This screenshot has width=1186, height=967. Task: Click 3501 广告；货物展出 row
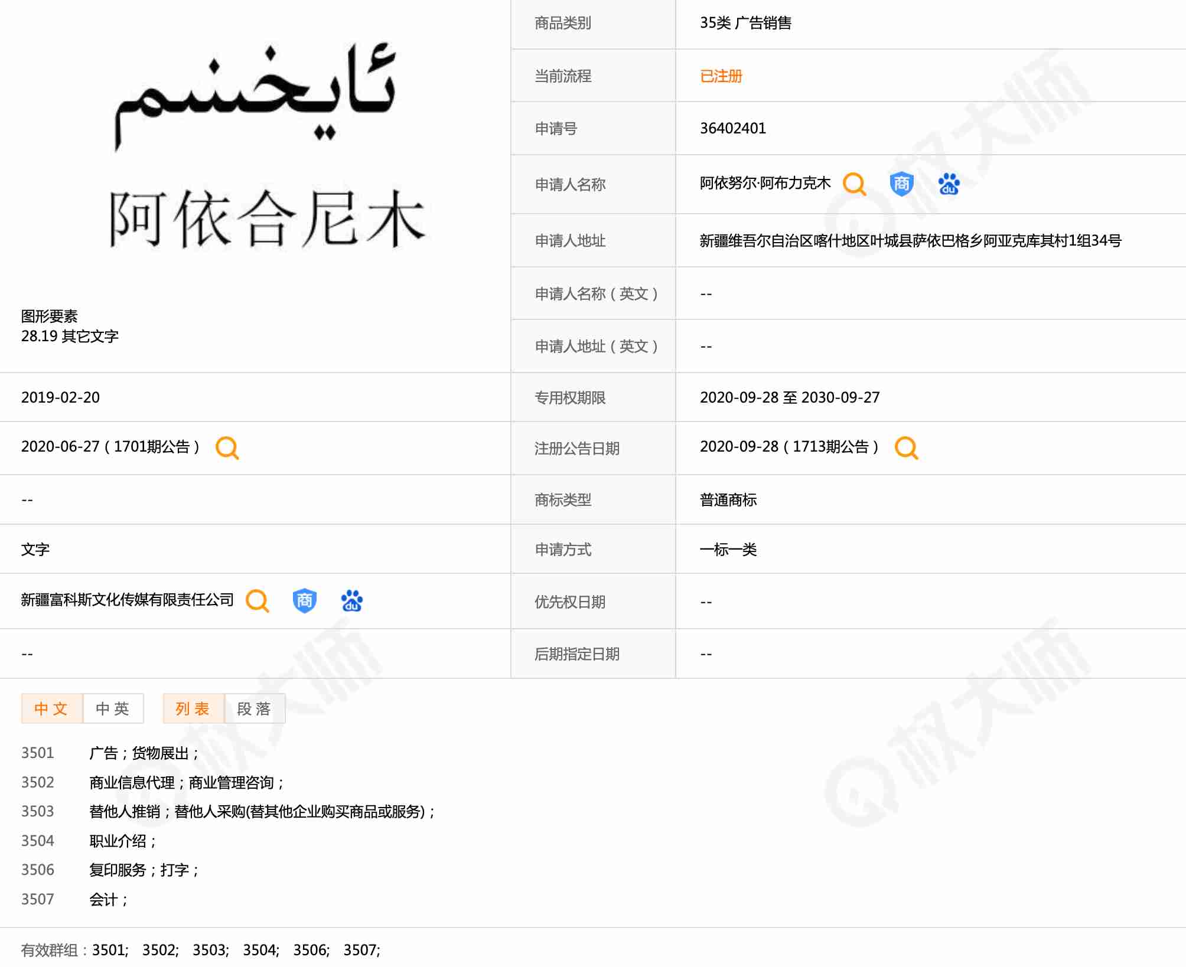click(x=144, y=753)
